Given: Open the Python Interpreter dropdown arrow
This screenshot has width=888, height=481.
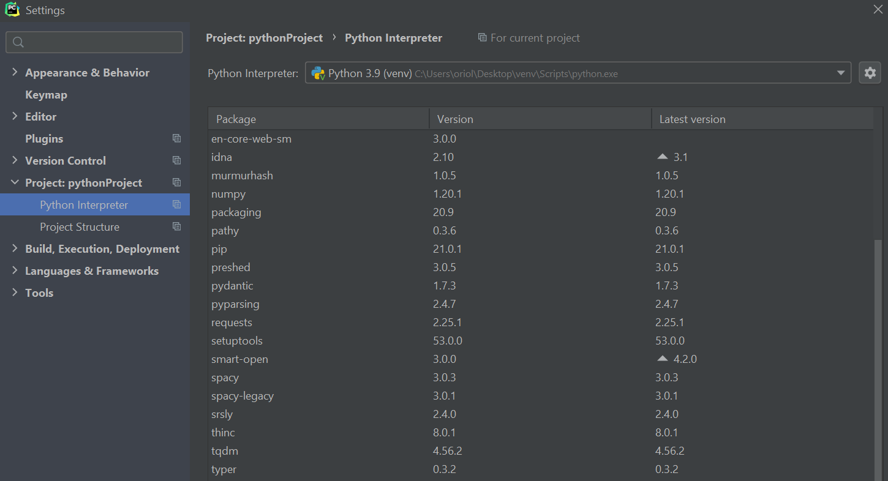Looking at the screenshot, I should [841, 73].
